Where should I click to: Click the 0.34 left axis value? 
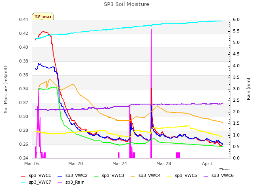[x=24, y=89]
